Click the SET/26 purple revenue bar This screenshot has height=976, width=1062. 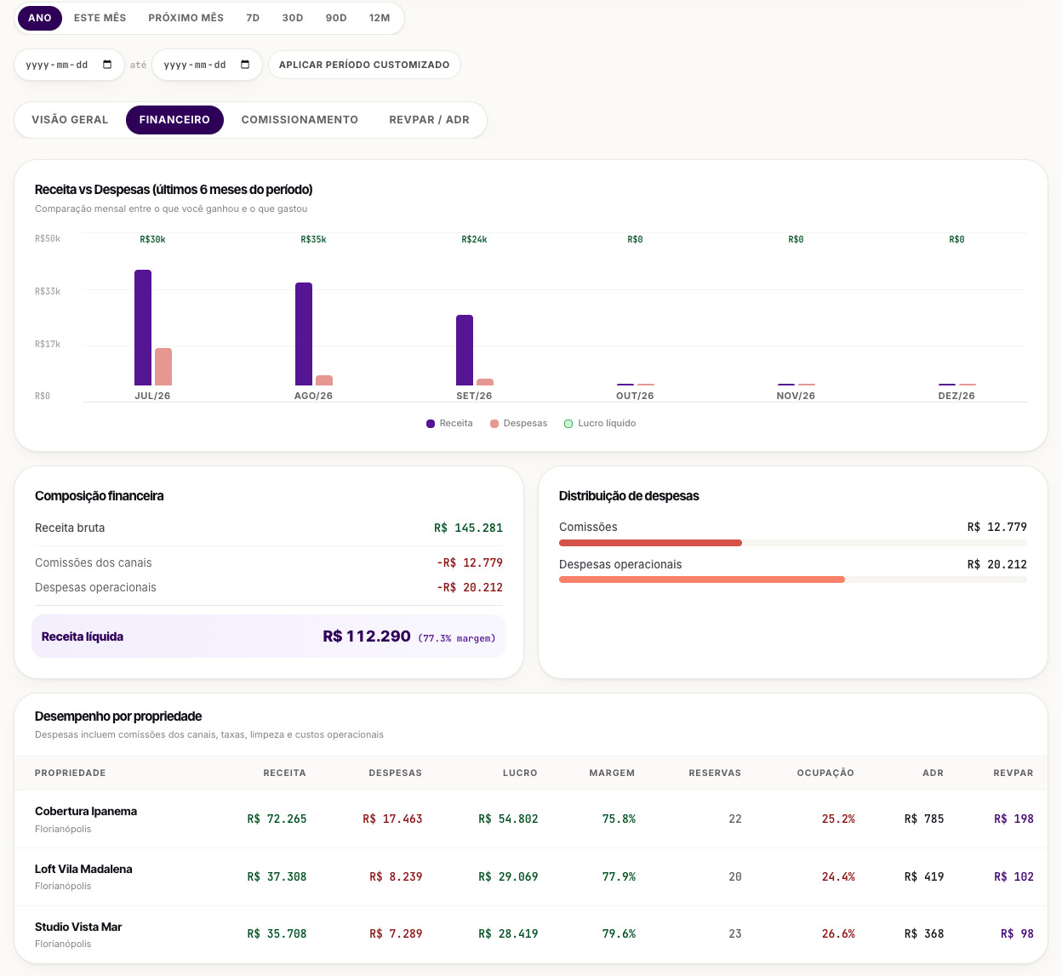click(x=465, y=350)
